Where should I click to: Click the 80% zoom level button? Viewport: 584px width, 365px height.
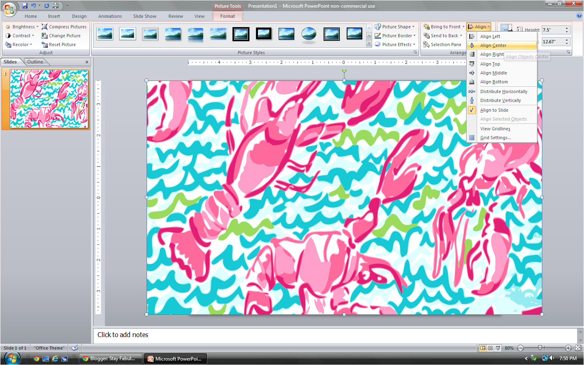(509, 348)
